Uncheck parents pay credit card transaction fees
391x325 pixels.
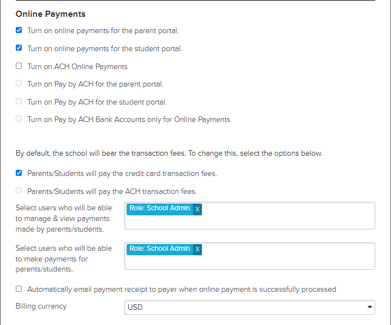[x=19, y=173]
